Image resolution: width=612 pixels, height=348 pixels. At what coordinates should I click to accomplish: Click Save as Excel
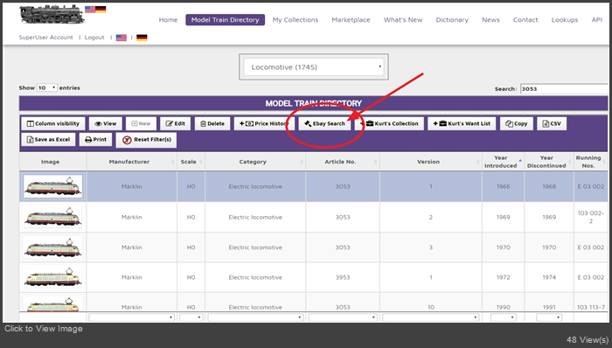(48, 140)
